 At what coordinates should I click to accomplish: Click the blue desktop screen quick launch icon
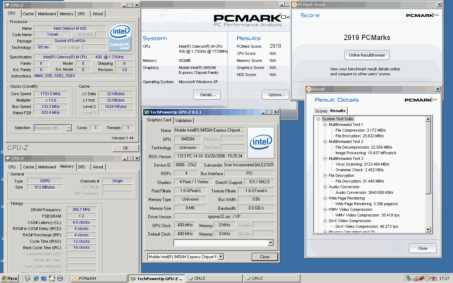click(44, 278)
